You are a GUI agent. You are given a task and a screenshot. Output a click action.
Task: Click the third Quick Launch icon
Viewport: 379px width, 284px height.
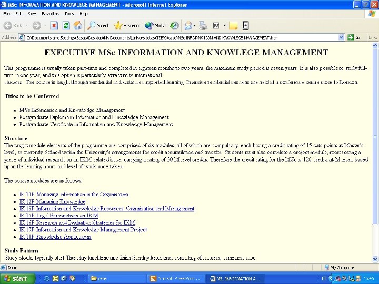click(64, 278)
